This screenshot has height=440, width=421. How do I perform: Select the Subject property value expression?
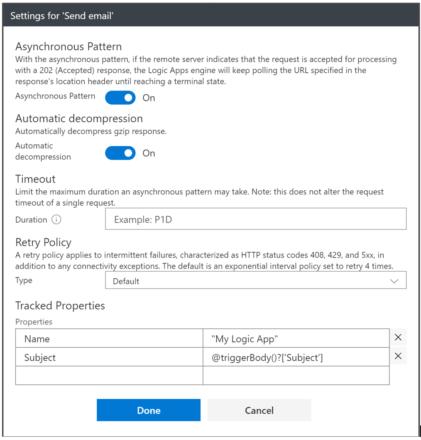(x=296, y=356)
